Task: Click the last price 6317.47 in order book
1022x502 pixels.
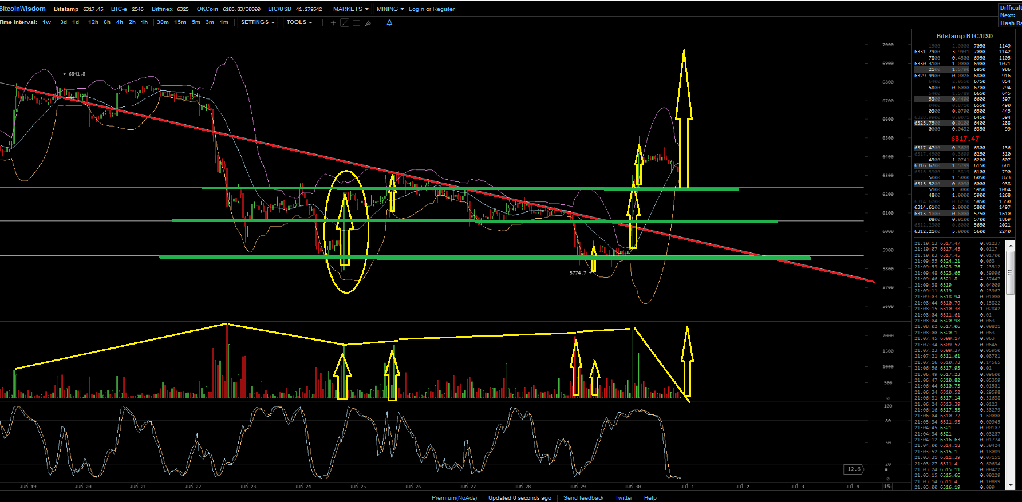Action: (x=965, y=139)
